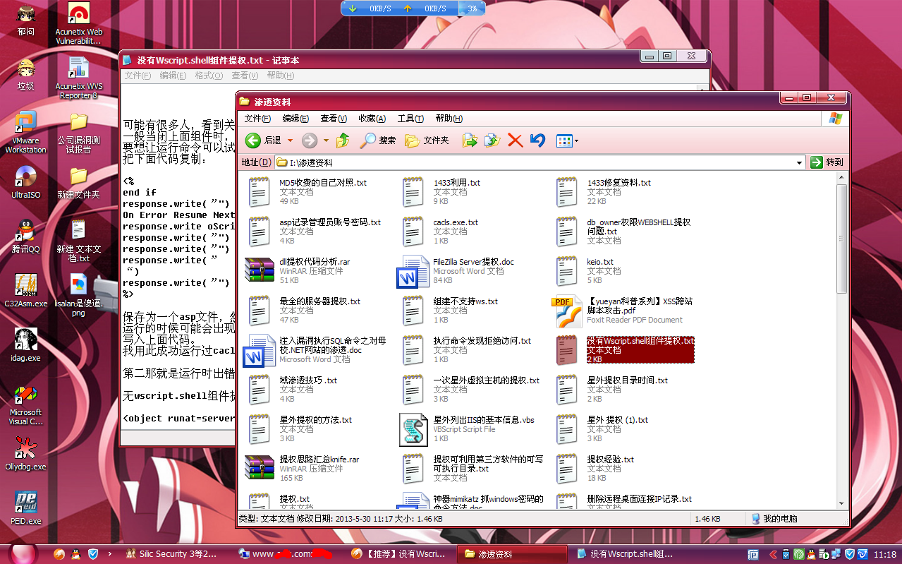Switch to Silic Security taskbar button

(x=173, y=554)
